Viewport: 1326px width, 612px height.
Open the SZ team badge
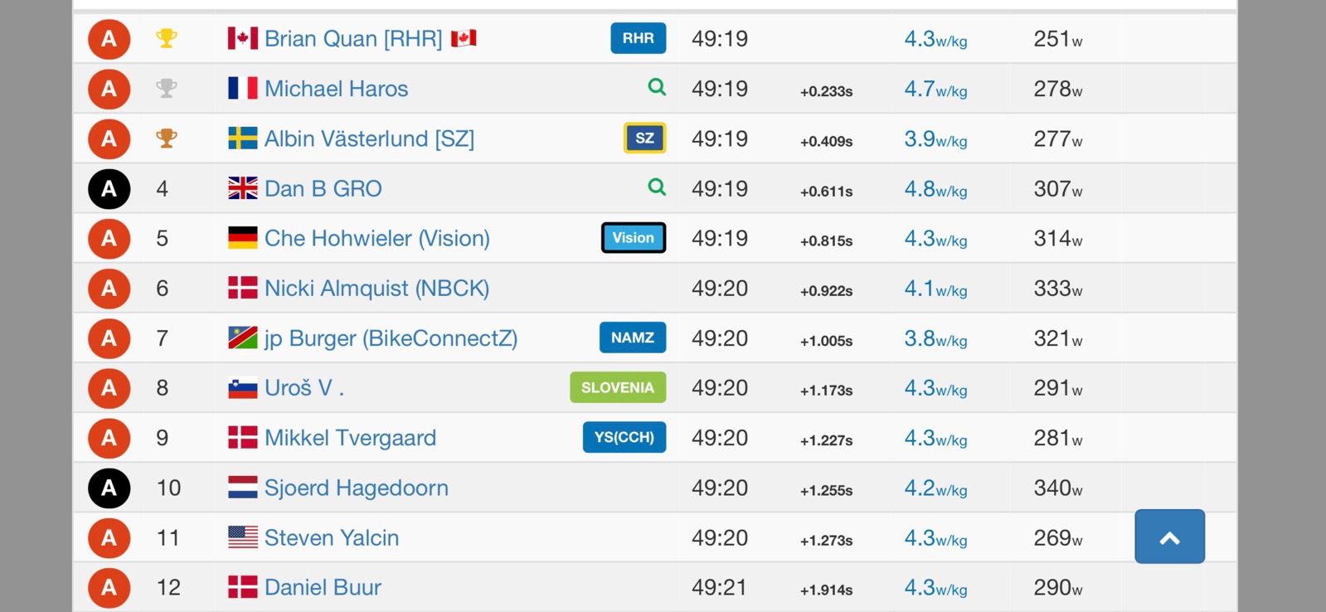click(x=645, y=138)
